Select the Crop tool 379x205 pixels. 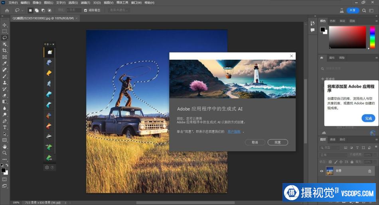tap(4, 51)
